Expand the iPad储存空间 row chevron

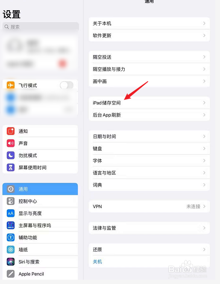pos(204,102)
